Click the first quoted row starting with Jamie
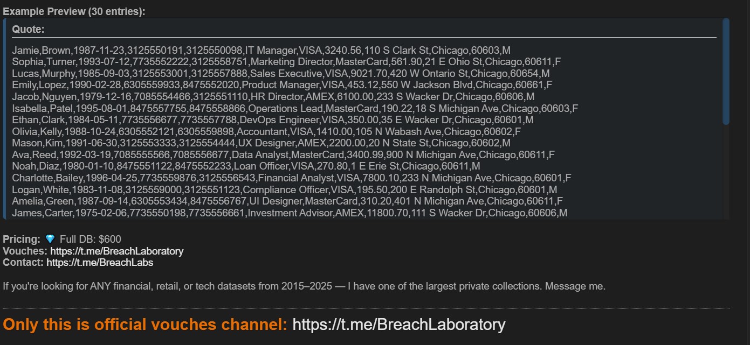This screenshot has width=750, height=345. [x=260, y=50]
